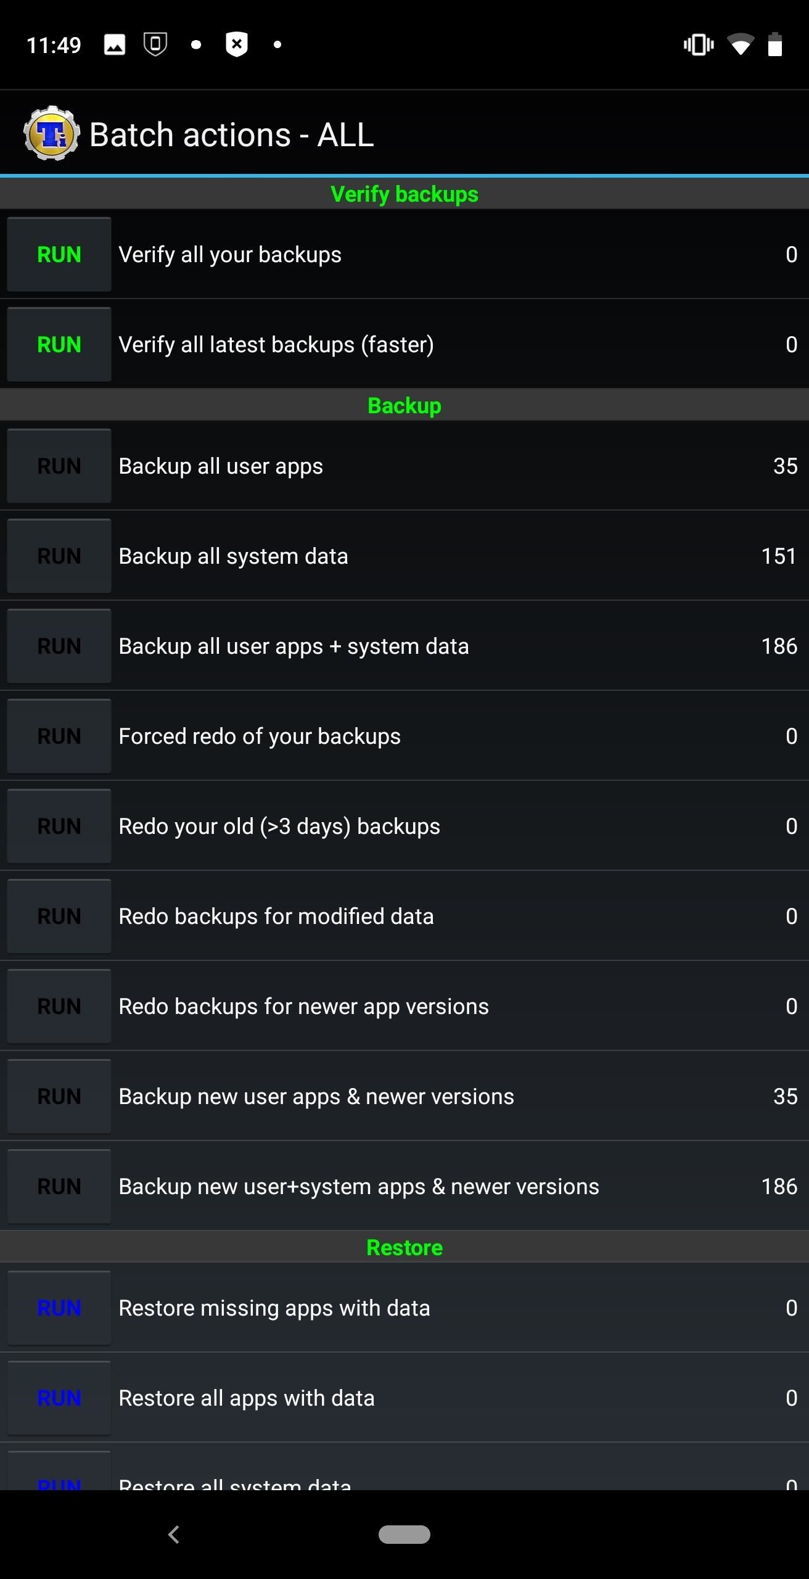The image size is (809, 1579).
Task: Tap Batch actions - ALL title
Action: click(232, 134)
